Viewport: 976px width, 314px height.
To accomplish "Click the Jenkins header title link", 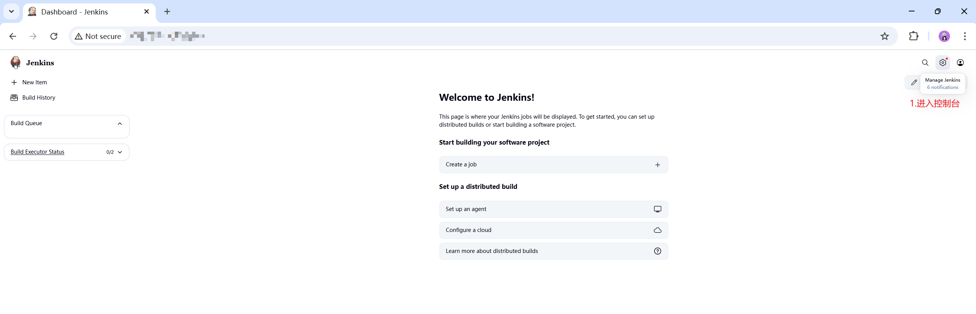I will coord(40,63).
